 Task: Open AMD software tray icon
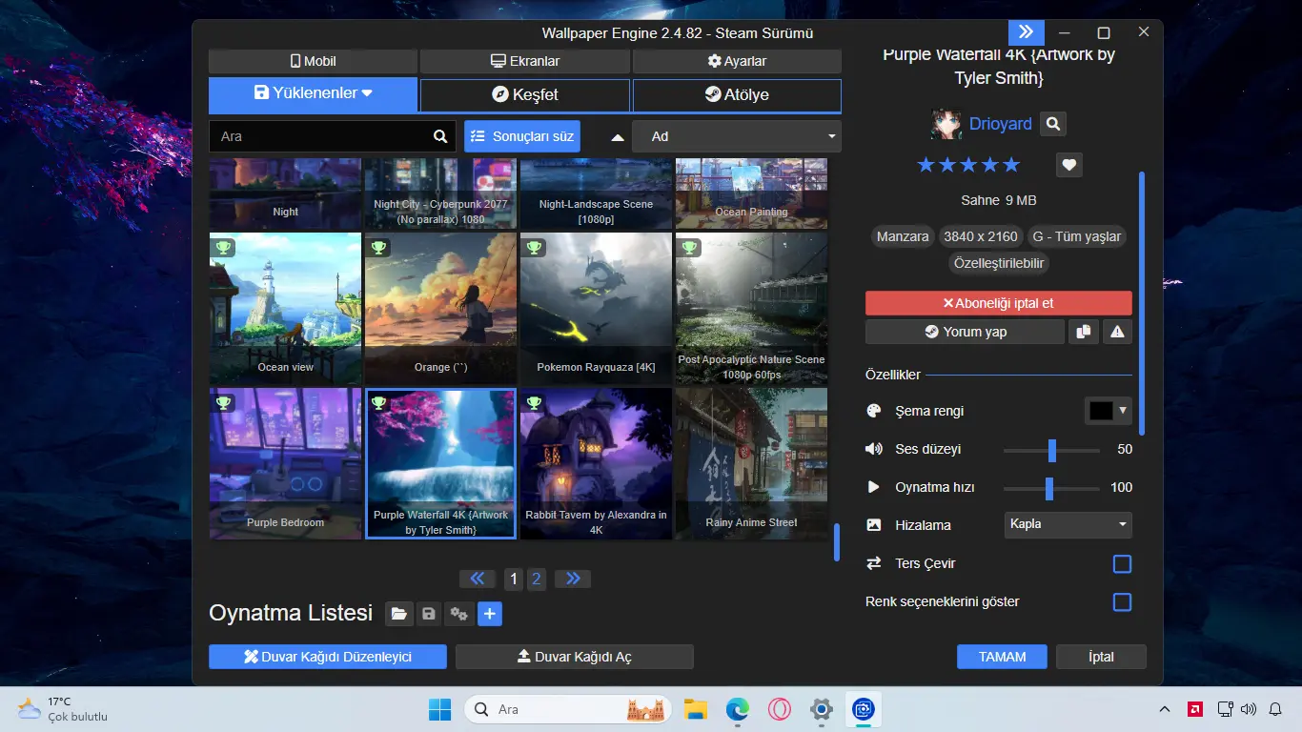point(1194,709)
